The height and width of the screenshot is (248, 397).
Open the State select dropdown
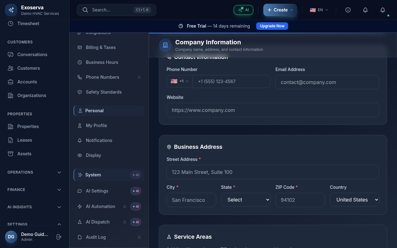click(x=246, y=200)
